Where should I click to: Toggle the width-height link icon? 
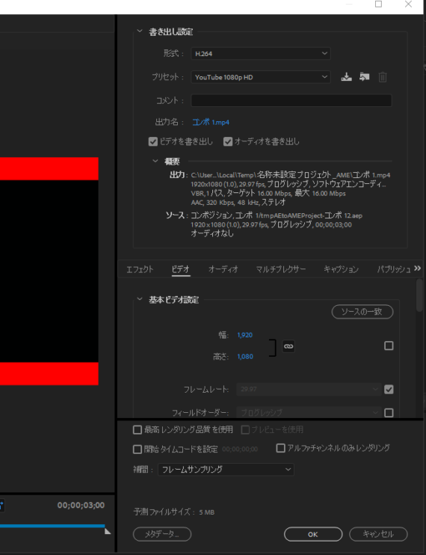[x=288, y=346]
